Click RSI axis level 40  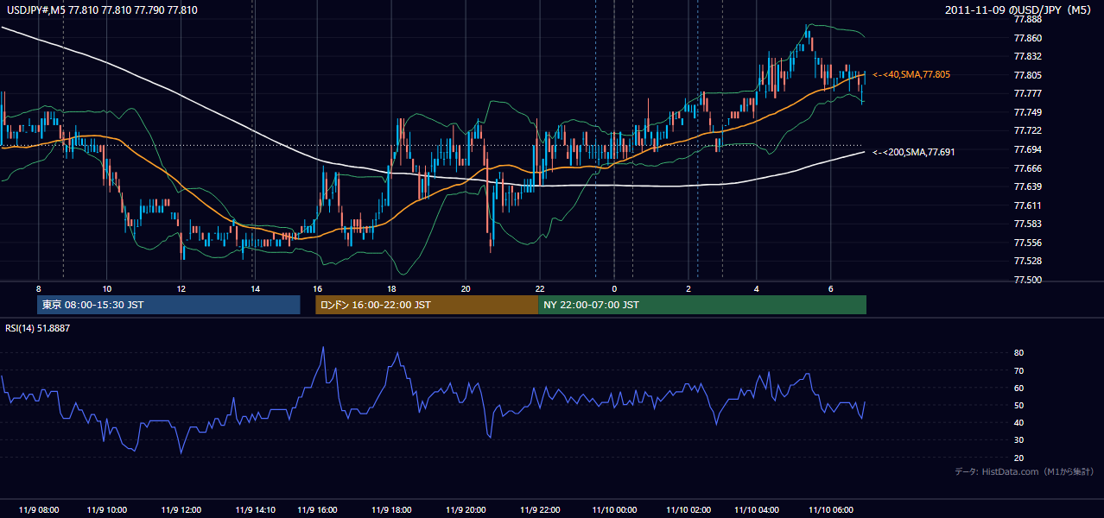(1018, 422)
